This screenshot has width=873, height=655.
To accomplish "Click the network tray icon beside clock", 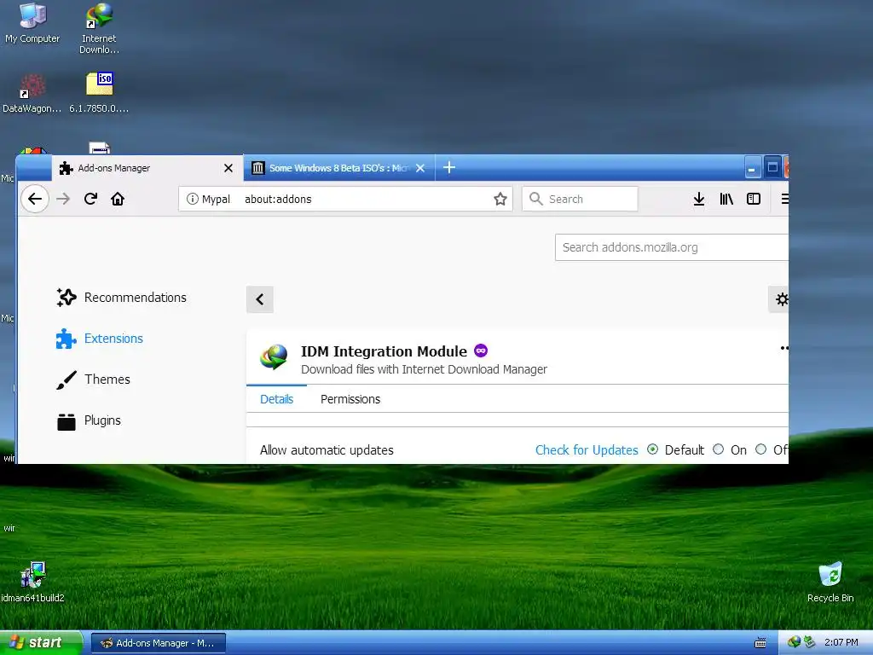I will click(x=809, y=642).
